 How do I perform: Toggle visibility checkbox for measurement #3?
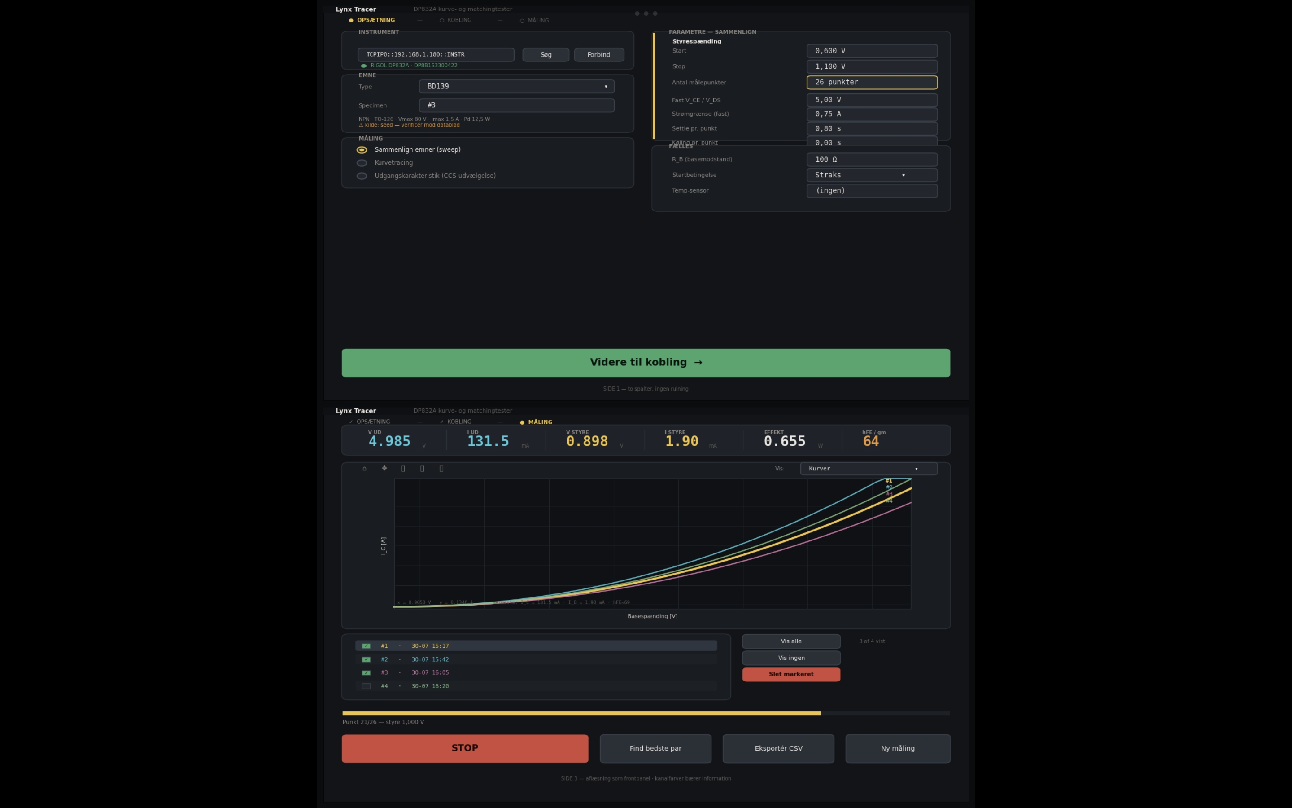click(x=366, y=673)
